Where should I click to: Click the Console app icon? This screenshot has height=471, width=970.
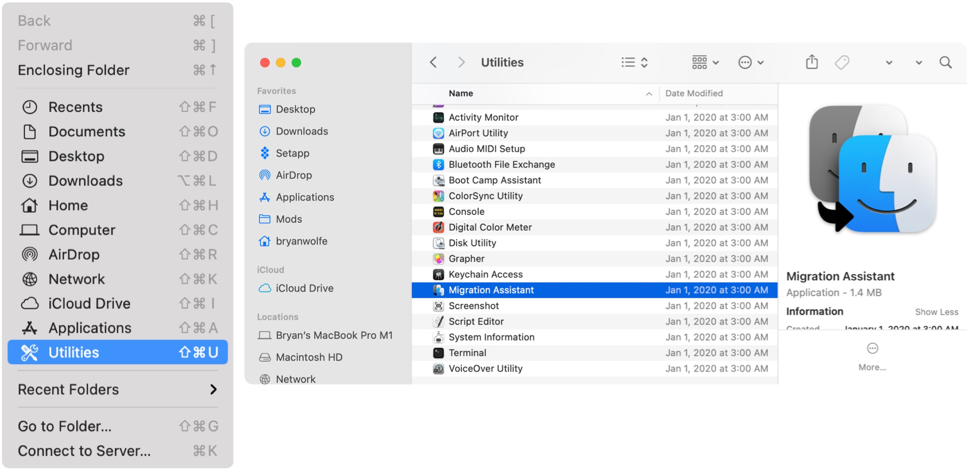[x=439, y=212]
